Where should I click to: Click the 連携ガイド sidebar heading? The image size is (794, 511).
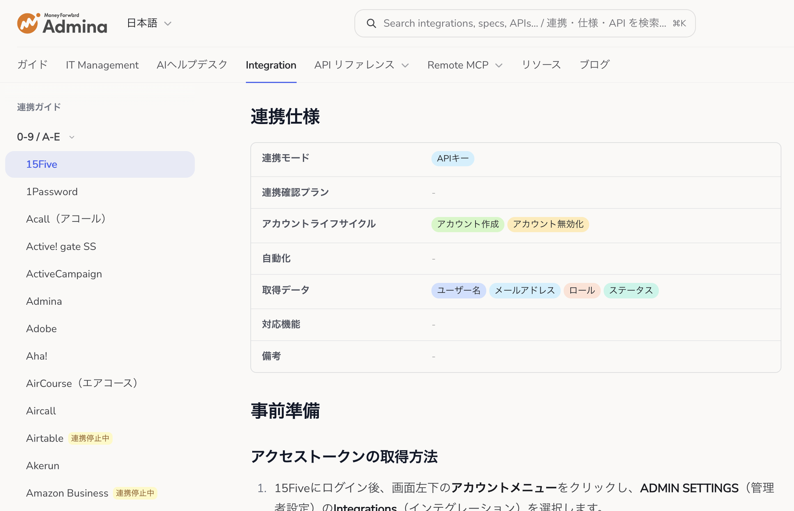(39, 107)
